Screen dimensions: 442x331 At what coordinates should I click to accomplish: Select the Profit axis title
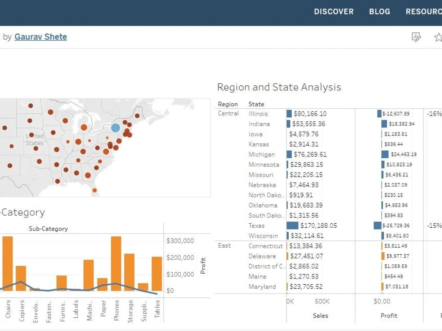click(389, 316)
